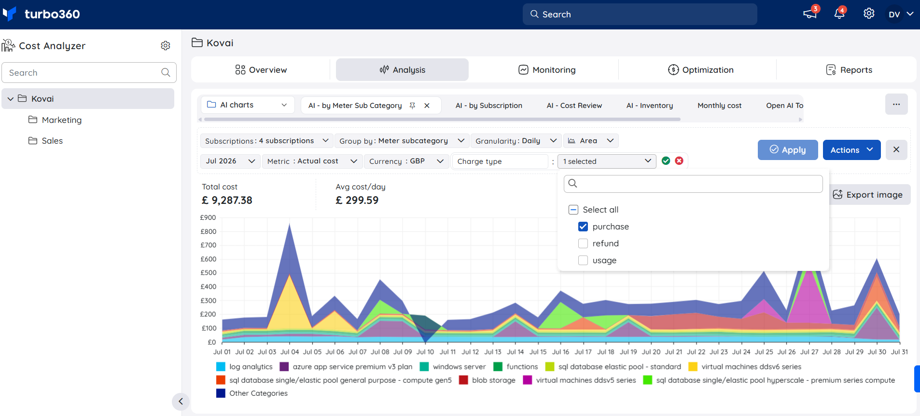Open Cost Analyzer settings gear
920x416 pixels.
click(x=166, y=45)
